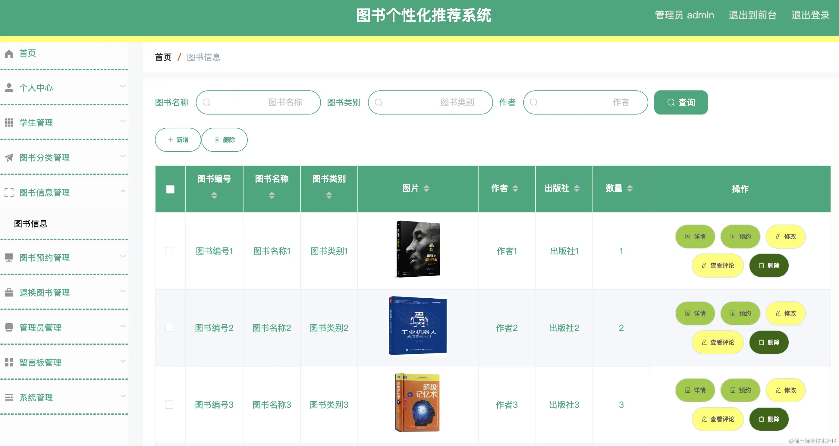The width and height of the screenshot is (839, 446).
Task: Click the paper plane icon for 图书分类管理
Action: pos(8,157)
